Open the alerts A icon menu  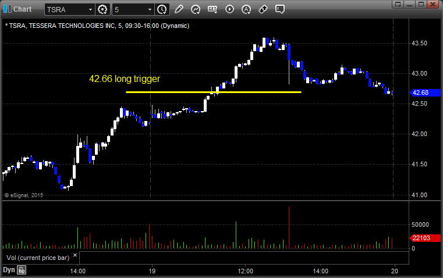point(246,9)
